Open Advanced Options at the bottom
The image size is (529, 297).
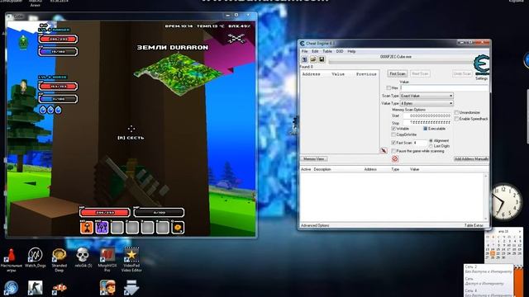[x=315, y=225]
